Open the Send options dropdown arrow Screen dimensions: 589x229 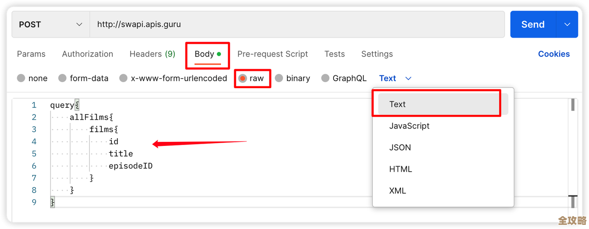[567, 24]
